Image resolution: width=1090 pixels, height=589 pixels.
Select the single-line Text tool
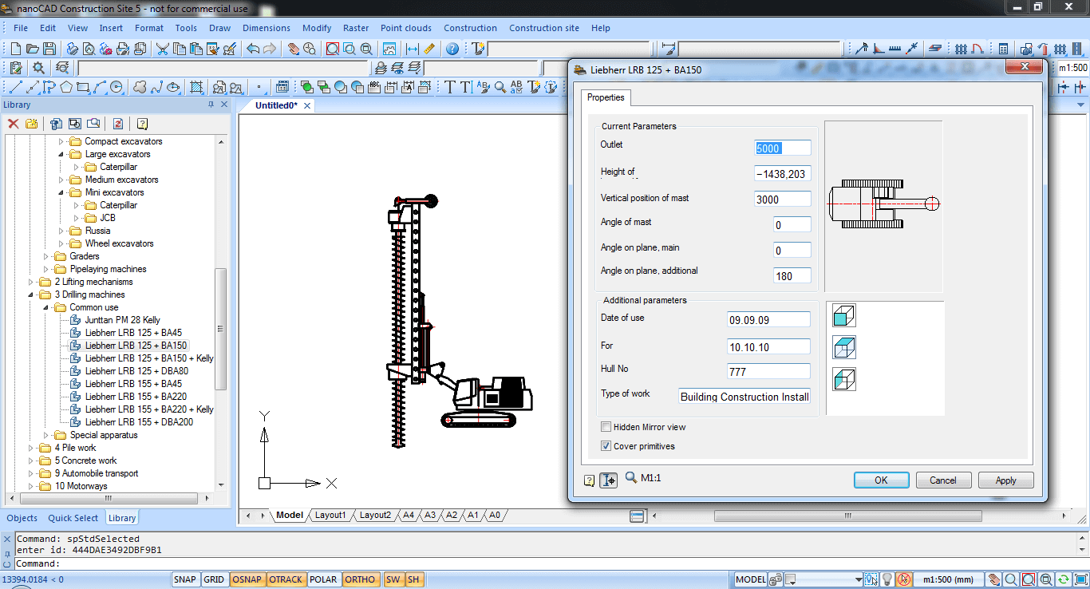coord(449,87)
